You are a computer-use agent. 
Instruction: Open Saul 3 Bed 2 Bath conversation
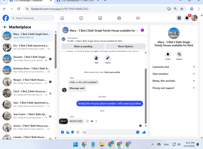tap(27, 105)
